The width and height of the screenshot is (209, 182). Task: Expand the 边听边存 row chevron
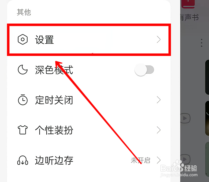(159, 160)
